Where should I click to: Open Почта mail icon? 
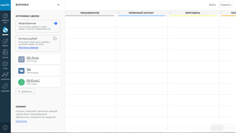point(5,65)
